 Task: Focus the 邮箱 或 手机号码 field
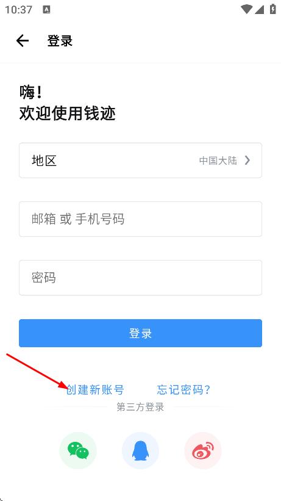coord(140,219)
